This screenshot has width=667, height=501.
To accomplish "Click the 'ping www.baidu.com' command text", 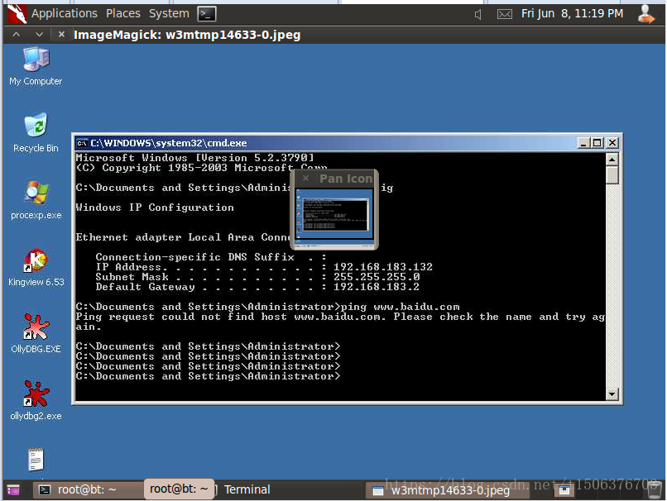I will pyautogui.click(x=400, y=307).
